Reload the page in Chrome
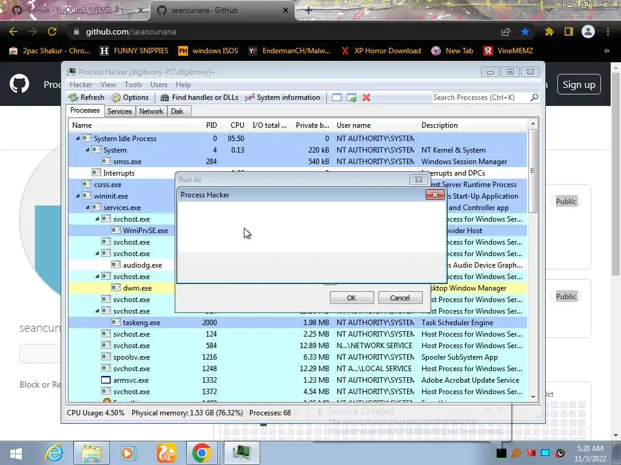 point(52,31)
